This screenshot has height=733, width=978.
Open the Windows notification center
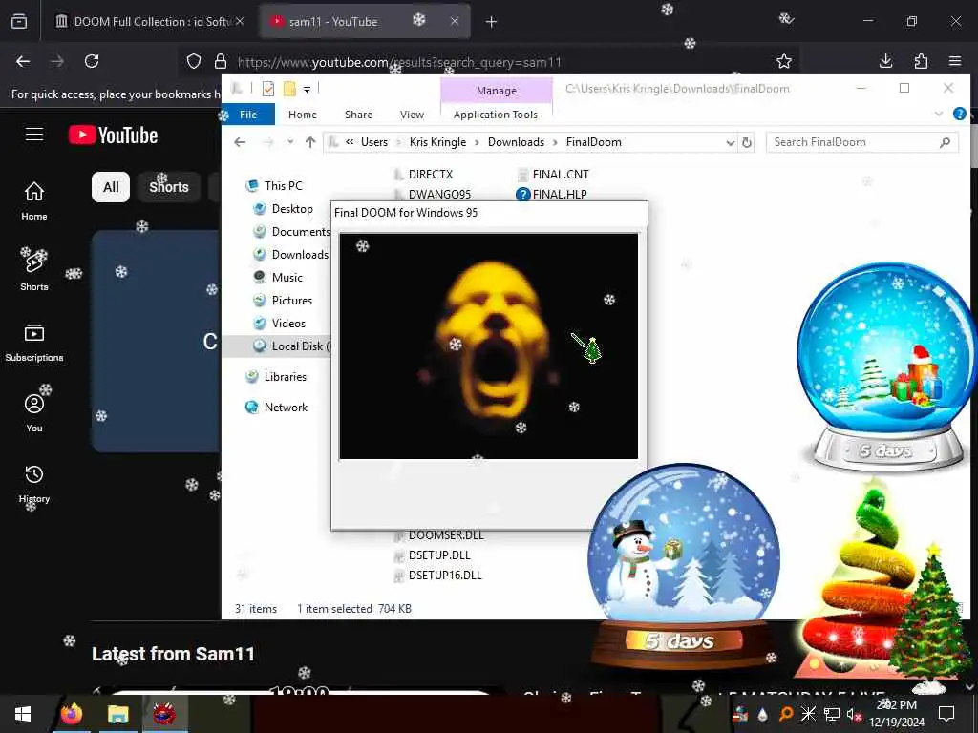(946, 714)
